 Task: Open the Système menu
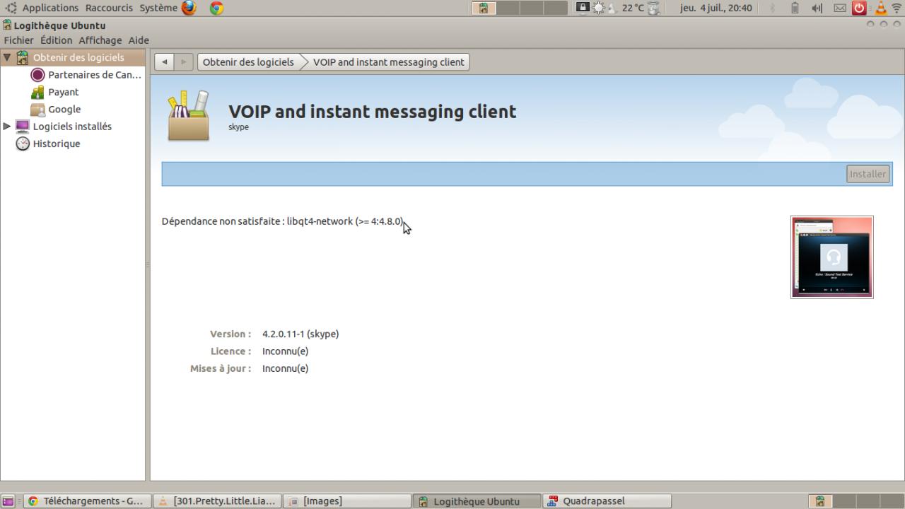tap(158, 8)
